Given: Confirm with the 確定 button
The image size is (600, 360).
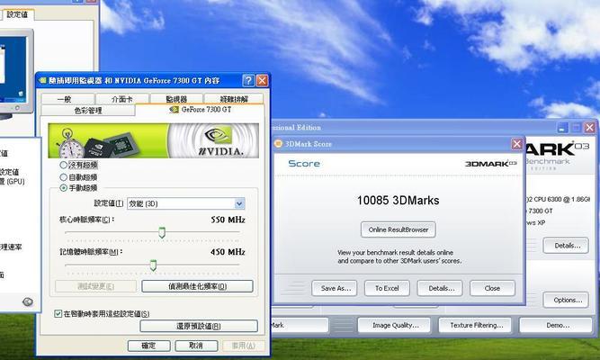Looking at the screenshot, I should [x=148, y=346].
